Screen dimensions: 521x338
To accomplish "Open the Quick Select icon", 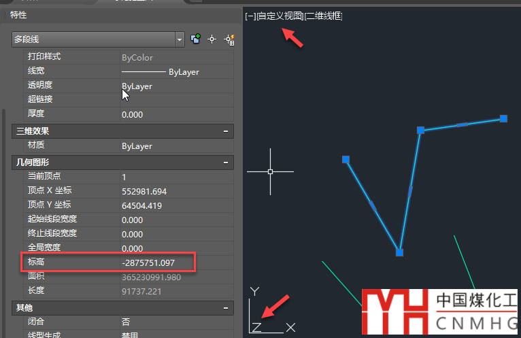I will 229,39.
